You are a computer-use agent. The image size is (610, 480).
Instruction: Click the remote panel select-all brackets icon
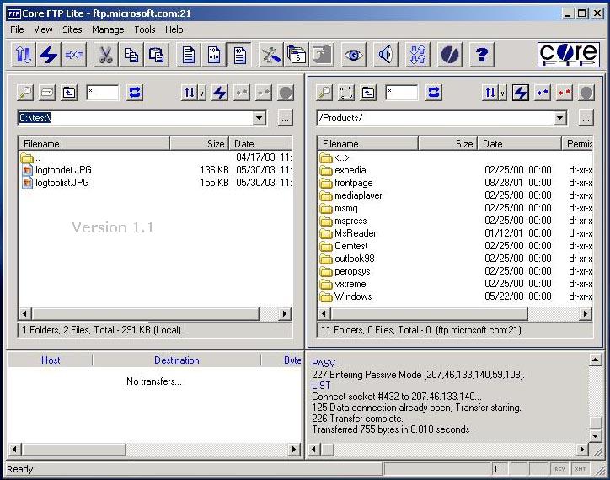(346, 93)
